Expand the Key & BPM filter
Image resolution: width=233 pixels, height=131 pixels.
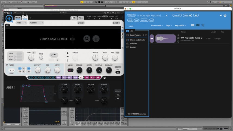point(180,26)
